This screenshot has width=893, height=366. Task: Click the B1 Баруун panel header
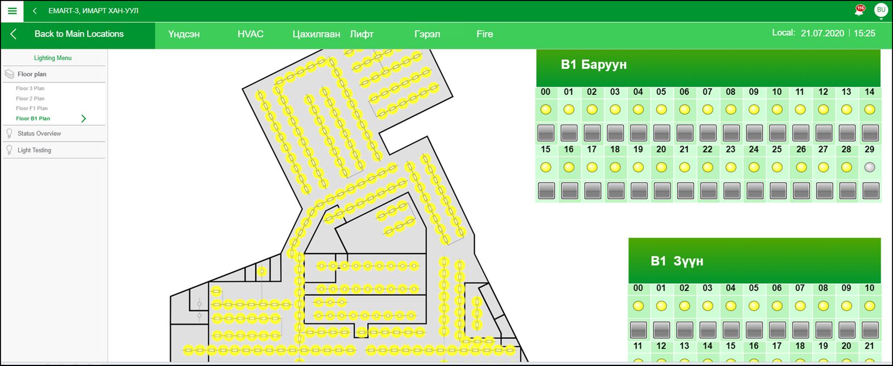[708, 68]
